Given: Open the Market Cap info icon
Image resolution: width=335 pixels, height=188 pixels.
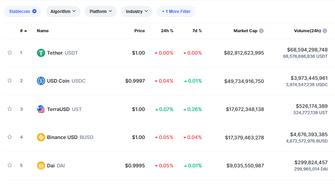Looking at the screenshot, I should pyautogui.click(x=261, y=31).
